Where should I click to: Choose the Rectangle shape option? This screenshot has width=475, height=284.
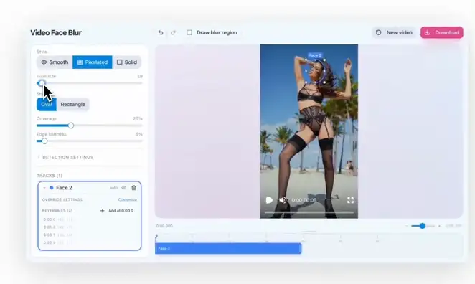72,104
